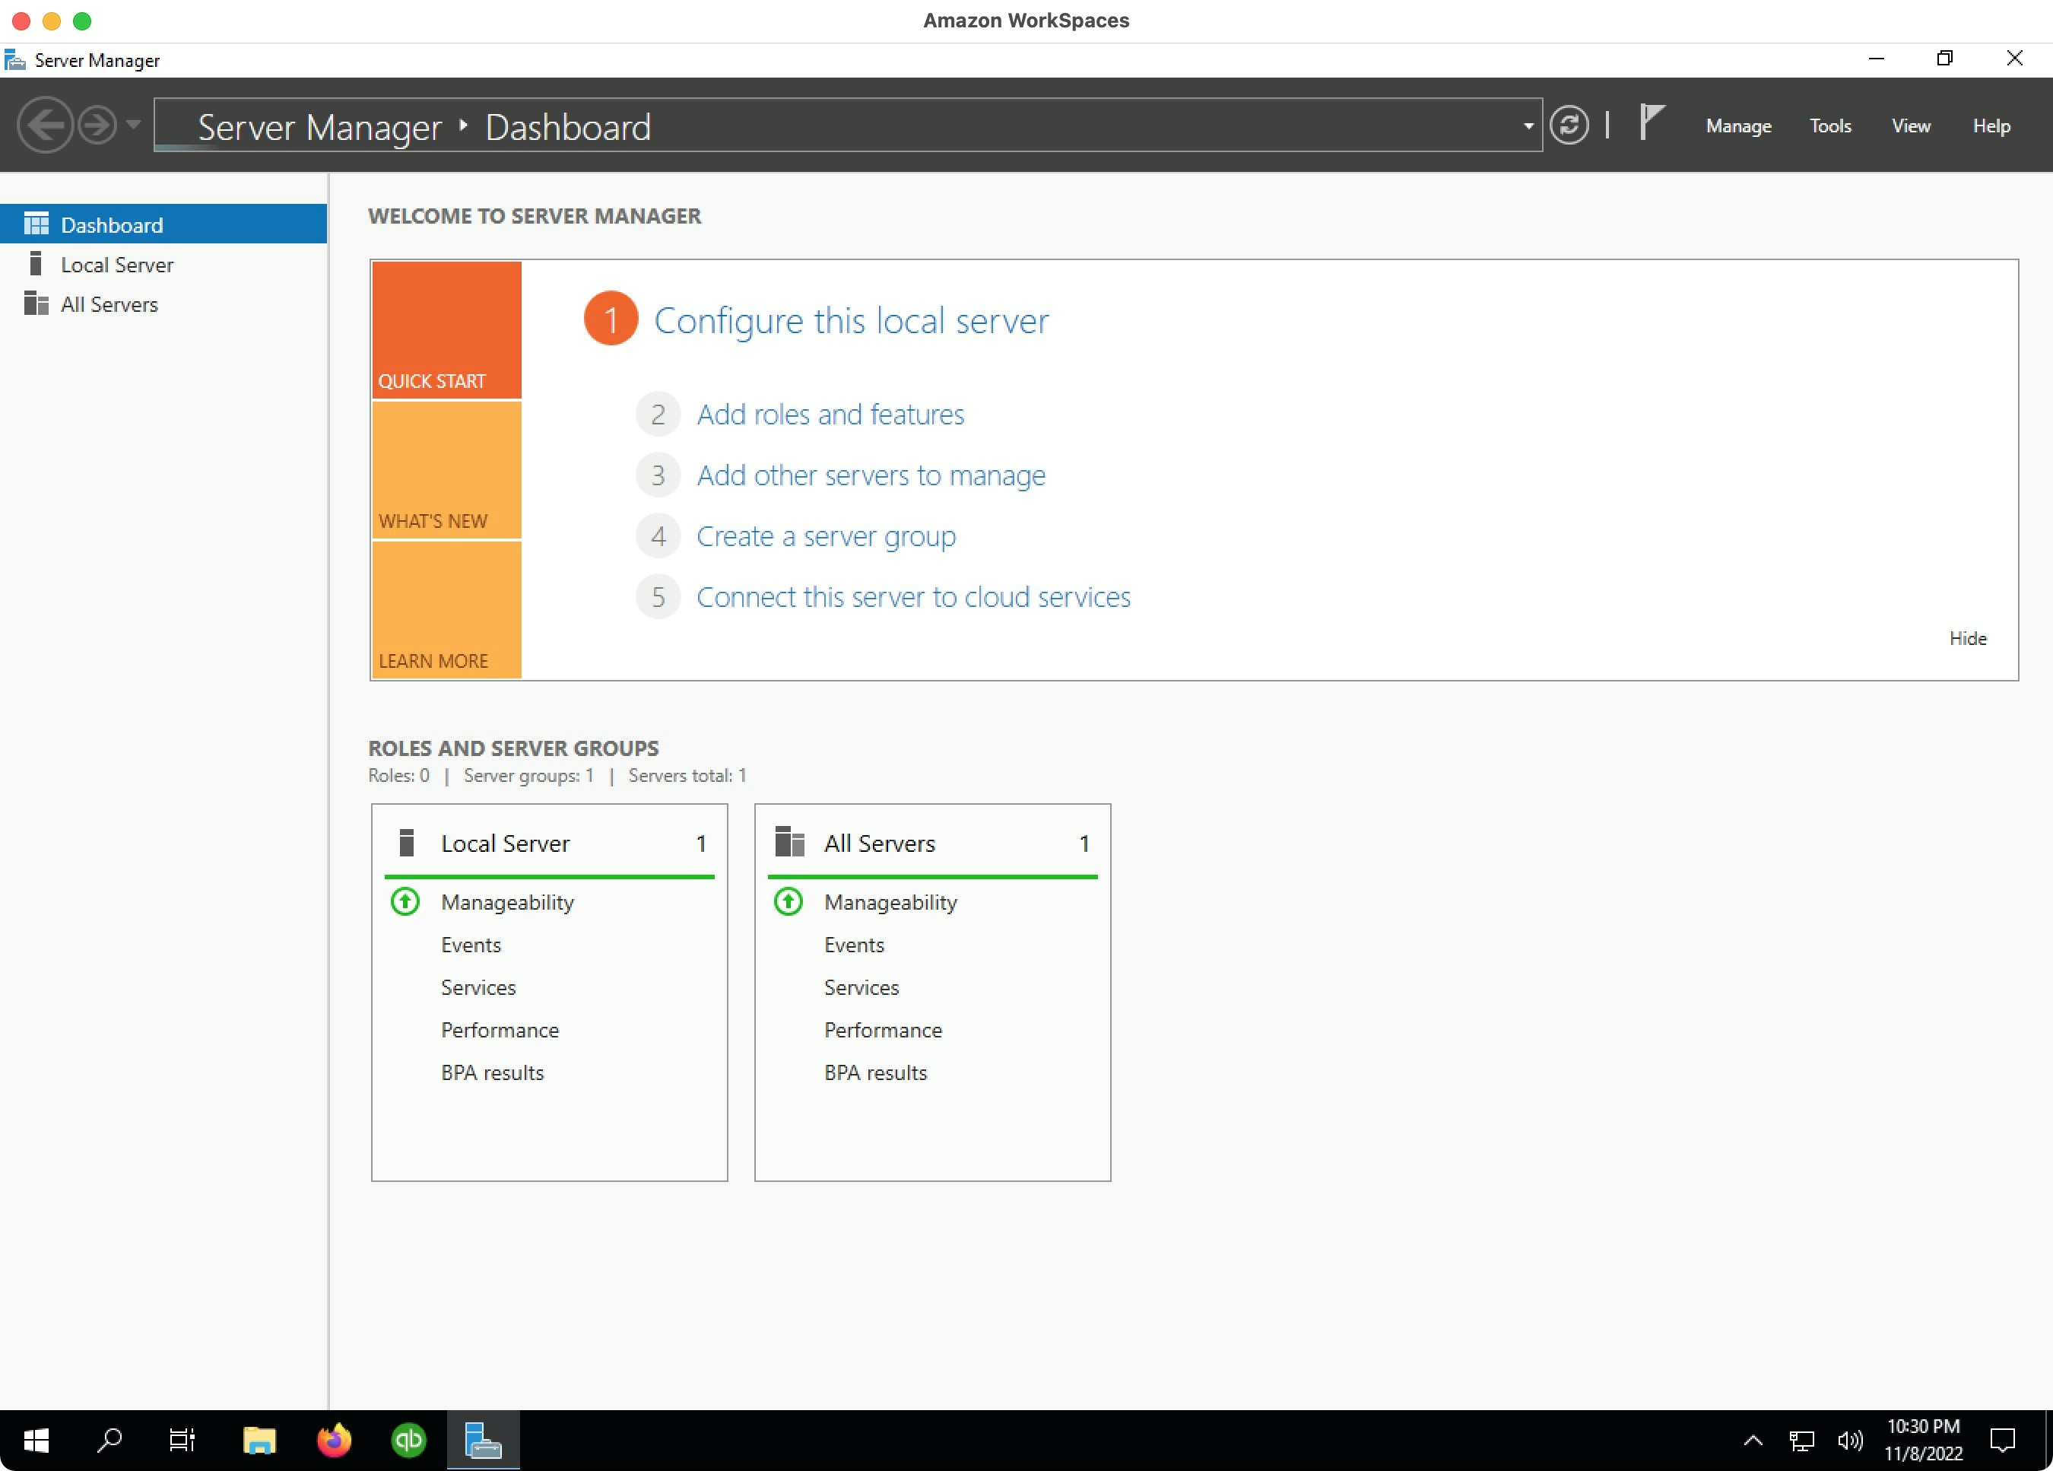Click All Servers Manageability green status icon
This screenshot has height=1471, width=2053.
[x=788, y=901]
